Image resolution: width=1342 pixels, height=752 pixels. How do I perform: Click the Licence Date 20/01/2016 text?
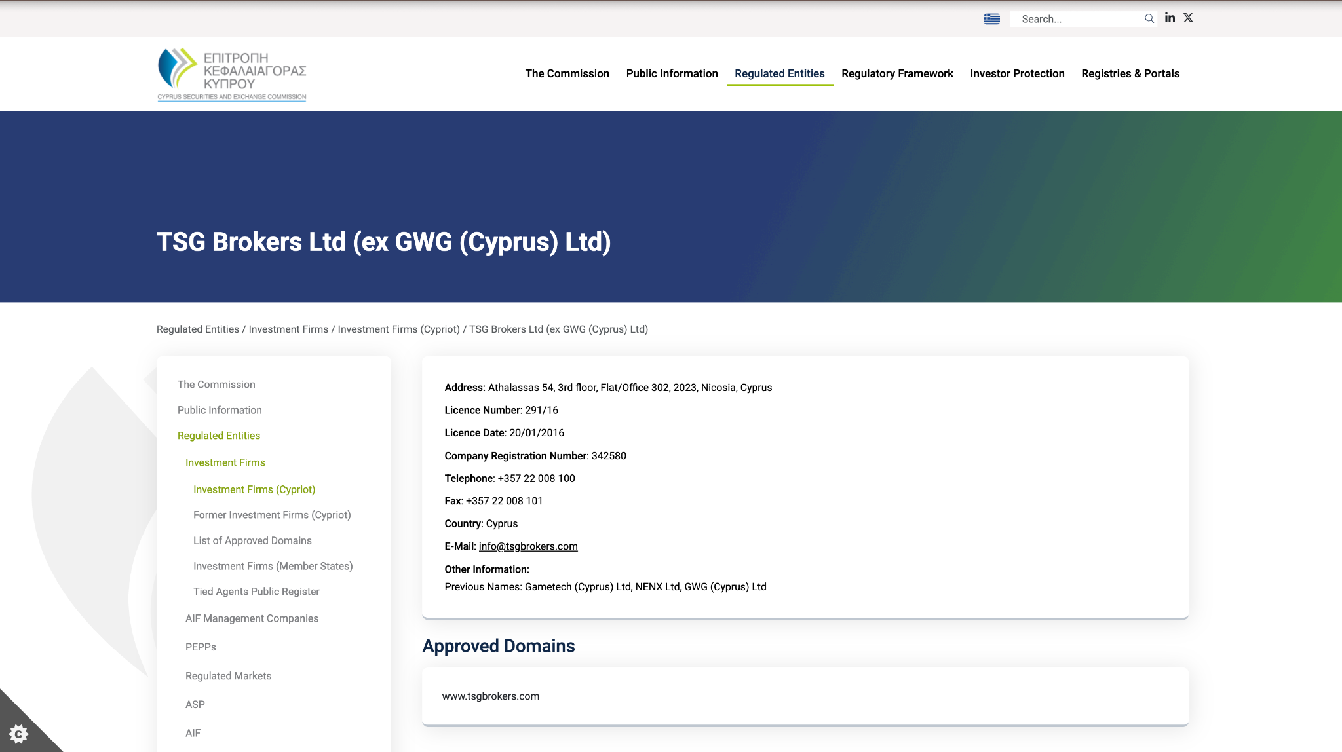(505, 433)
